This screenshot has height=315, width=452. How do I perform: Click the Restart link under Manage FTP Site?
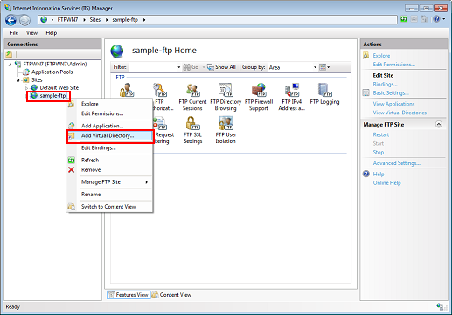point(381,134)
